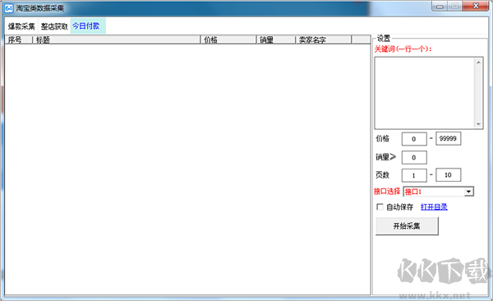Open the 打开目录 link

434,207
